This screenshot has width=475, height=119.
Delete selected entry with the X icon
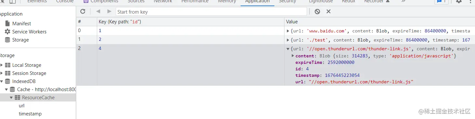tap(328, 11)
